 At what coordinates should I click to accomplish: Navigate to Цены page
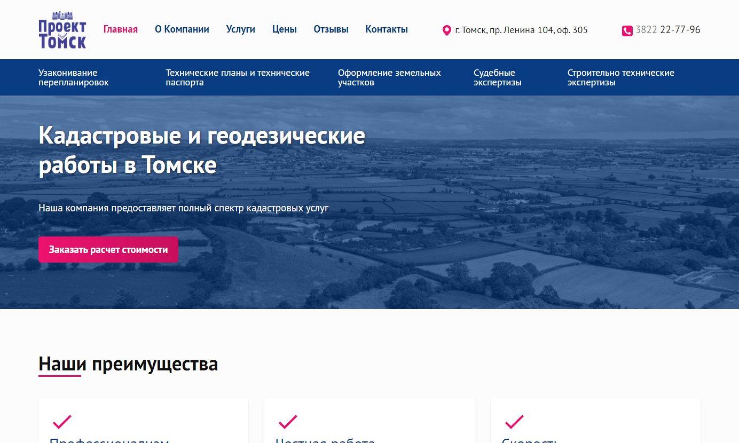click(284, 29)
